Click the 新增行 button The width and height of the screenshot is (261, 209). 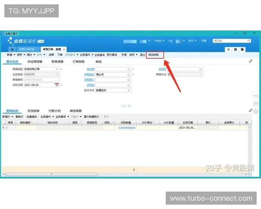tap(6, 117)
